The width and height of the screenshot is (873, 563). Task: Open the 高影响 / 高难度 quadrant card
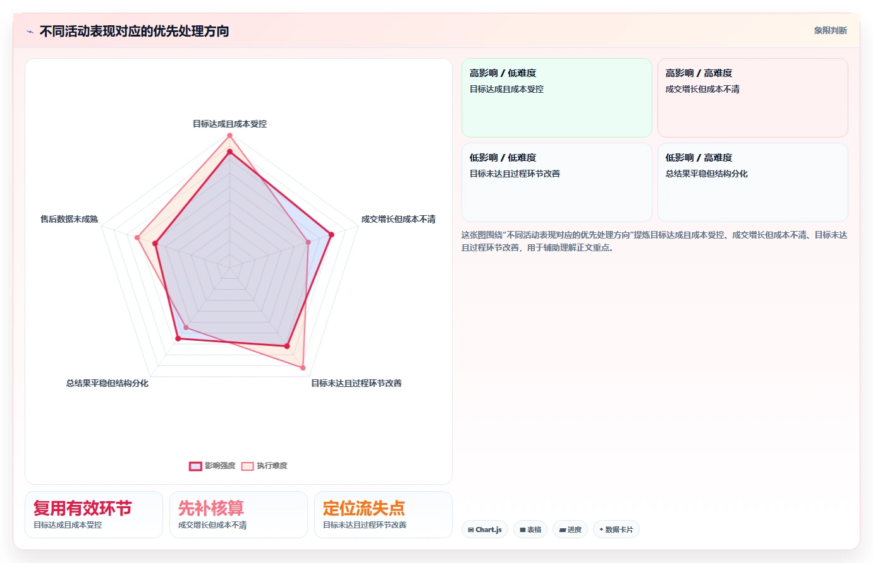(x=753, y=98)
